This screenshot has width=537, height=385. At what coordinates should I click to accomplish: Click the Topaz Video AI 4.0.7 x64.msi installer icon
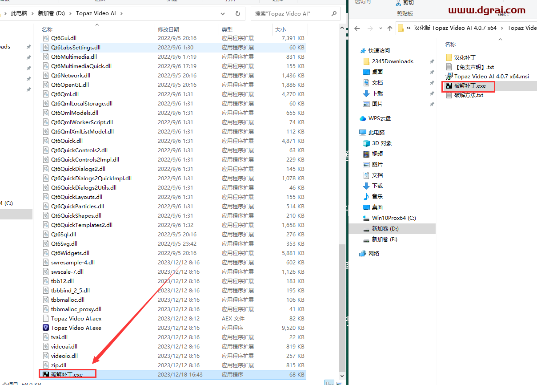coord(449,76)
